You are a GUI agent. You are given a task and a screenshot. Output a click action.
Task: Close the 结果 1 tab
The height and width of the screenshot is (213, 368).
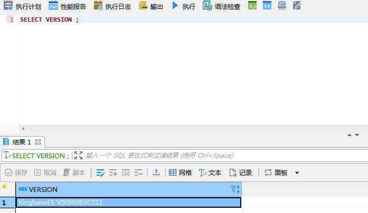(x=38, y=142)
